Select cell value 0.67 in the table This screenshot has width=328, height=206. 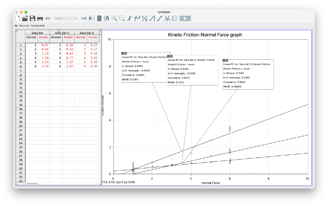tap(45, 45)
